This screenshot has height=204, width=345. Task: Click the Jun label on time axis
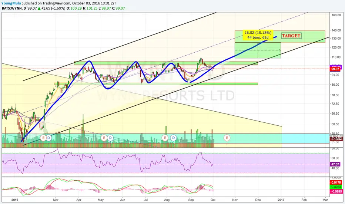123,200
